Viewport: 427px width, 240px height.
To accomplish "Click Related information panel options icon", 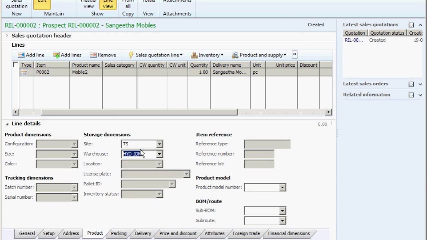I will point(411,95).
